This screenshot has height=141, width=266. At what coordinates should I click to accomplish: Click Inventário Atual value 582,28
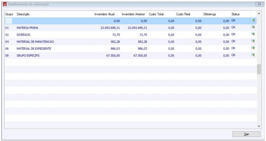point(115,42)
